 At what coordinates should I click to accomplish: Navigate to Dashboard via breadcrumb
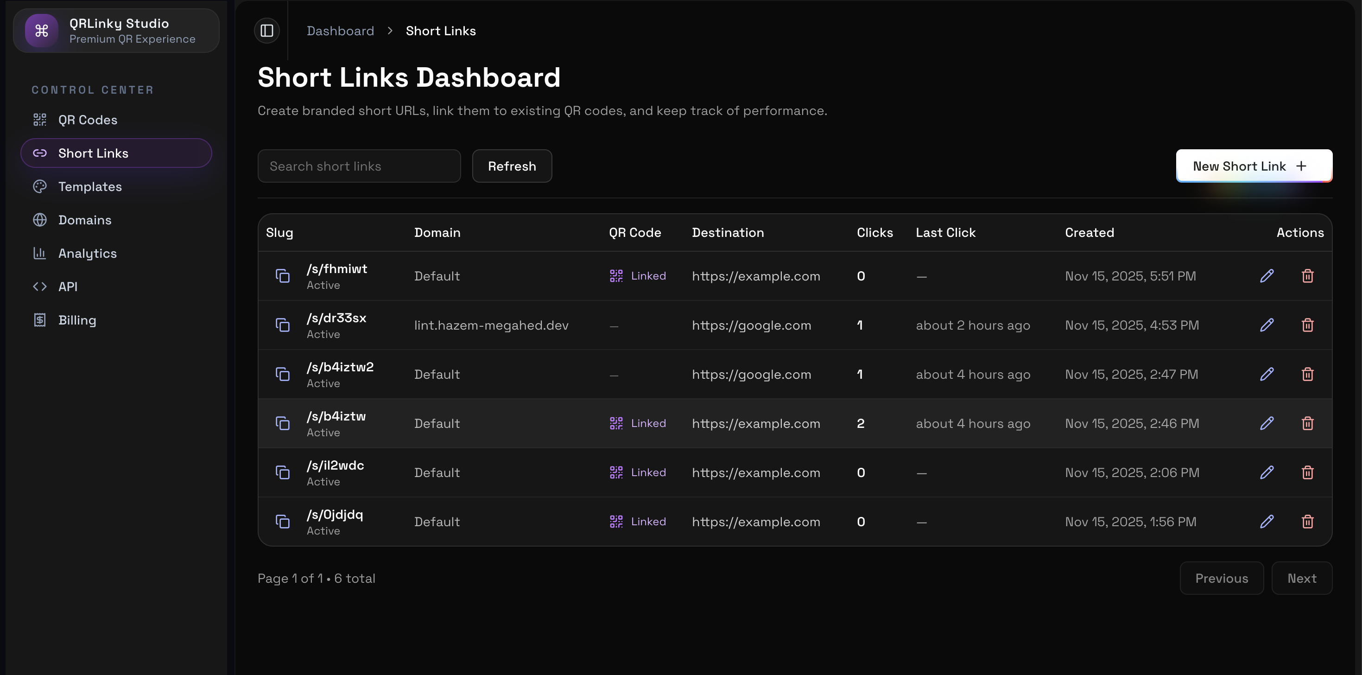click(340, 31)
